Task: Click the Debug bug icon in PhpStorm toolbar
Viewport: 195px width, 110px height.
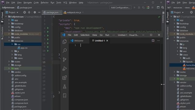Action: click(139, 7)
